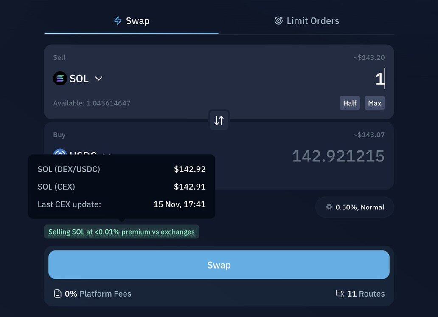The image size is (438, 317).
Task: Click the lightning bolt Swap icon
Action: [x=118, y=20]
